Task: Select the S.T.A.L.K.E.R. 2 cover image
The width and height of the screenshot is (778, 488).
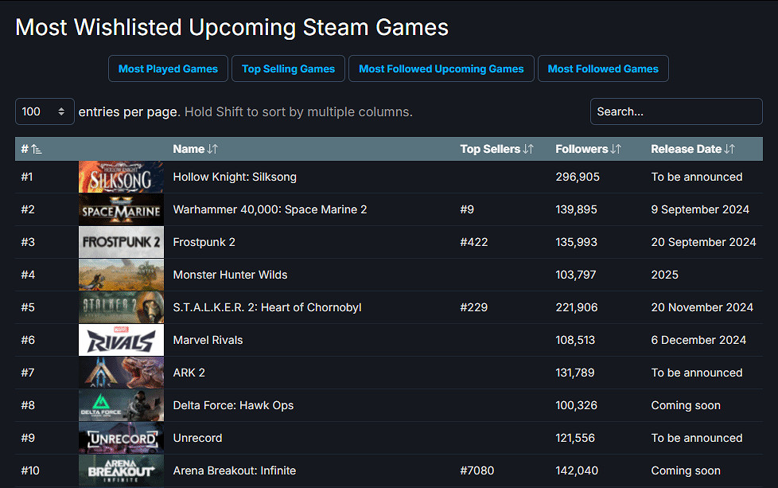Action: click(x=120, y=306)
